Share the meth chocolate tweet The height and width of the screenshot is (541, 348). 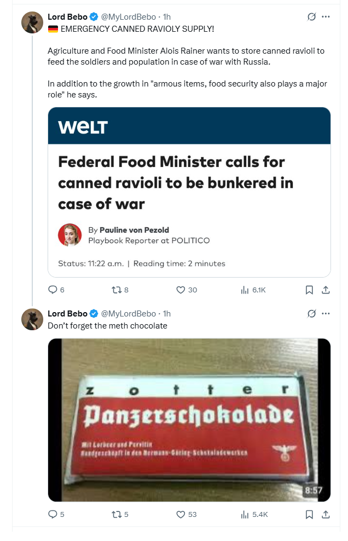click(x=326, y=514)
